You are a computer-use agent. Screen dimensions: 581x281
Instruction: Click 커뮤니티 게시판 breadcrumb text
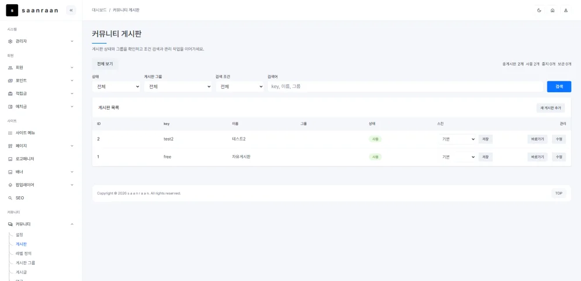(126, 10)
